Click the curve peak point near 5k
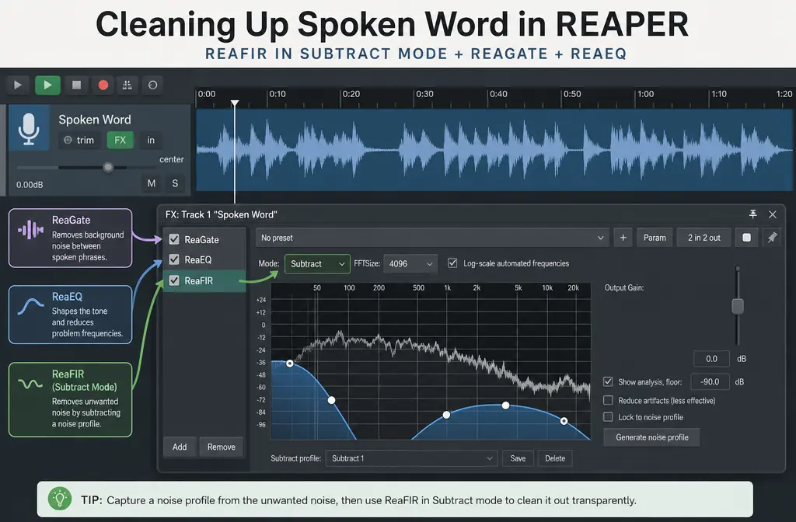The height and width of the screenshot is (522, 796). click(505, 405)
